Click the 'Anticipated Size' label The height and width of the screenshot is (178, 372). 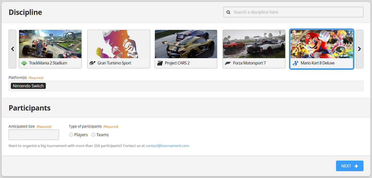(22, 126)
